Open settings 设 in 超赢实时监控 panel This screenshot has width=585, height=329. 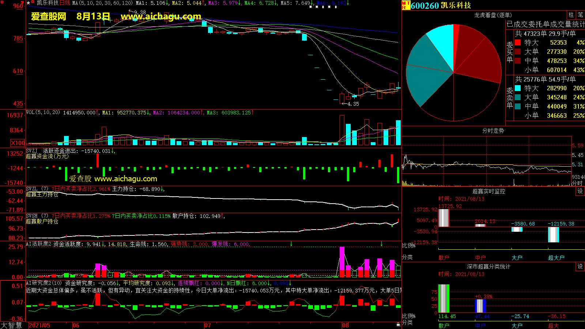pos(580,191)
